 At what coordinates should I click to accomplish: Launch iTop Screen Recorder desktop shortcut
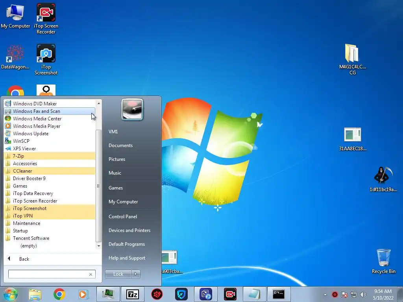coord(46,18)
